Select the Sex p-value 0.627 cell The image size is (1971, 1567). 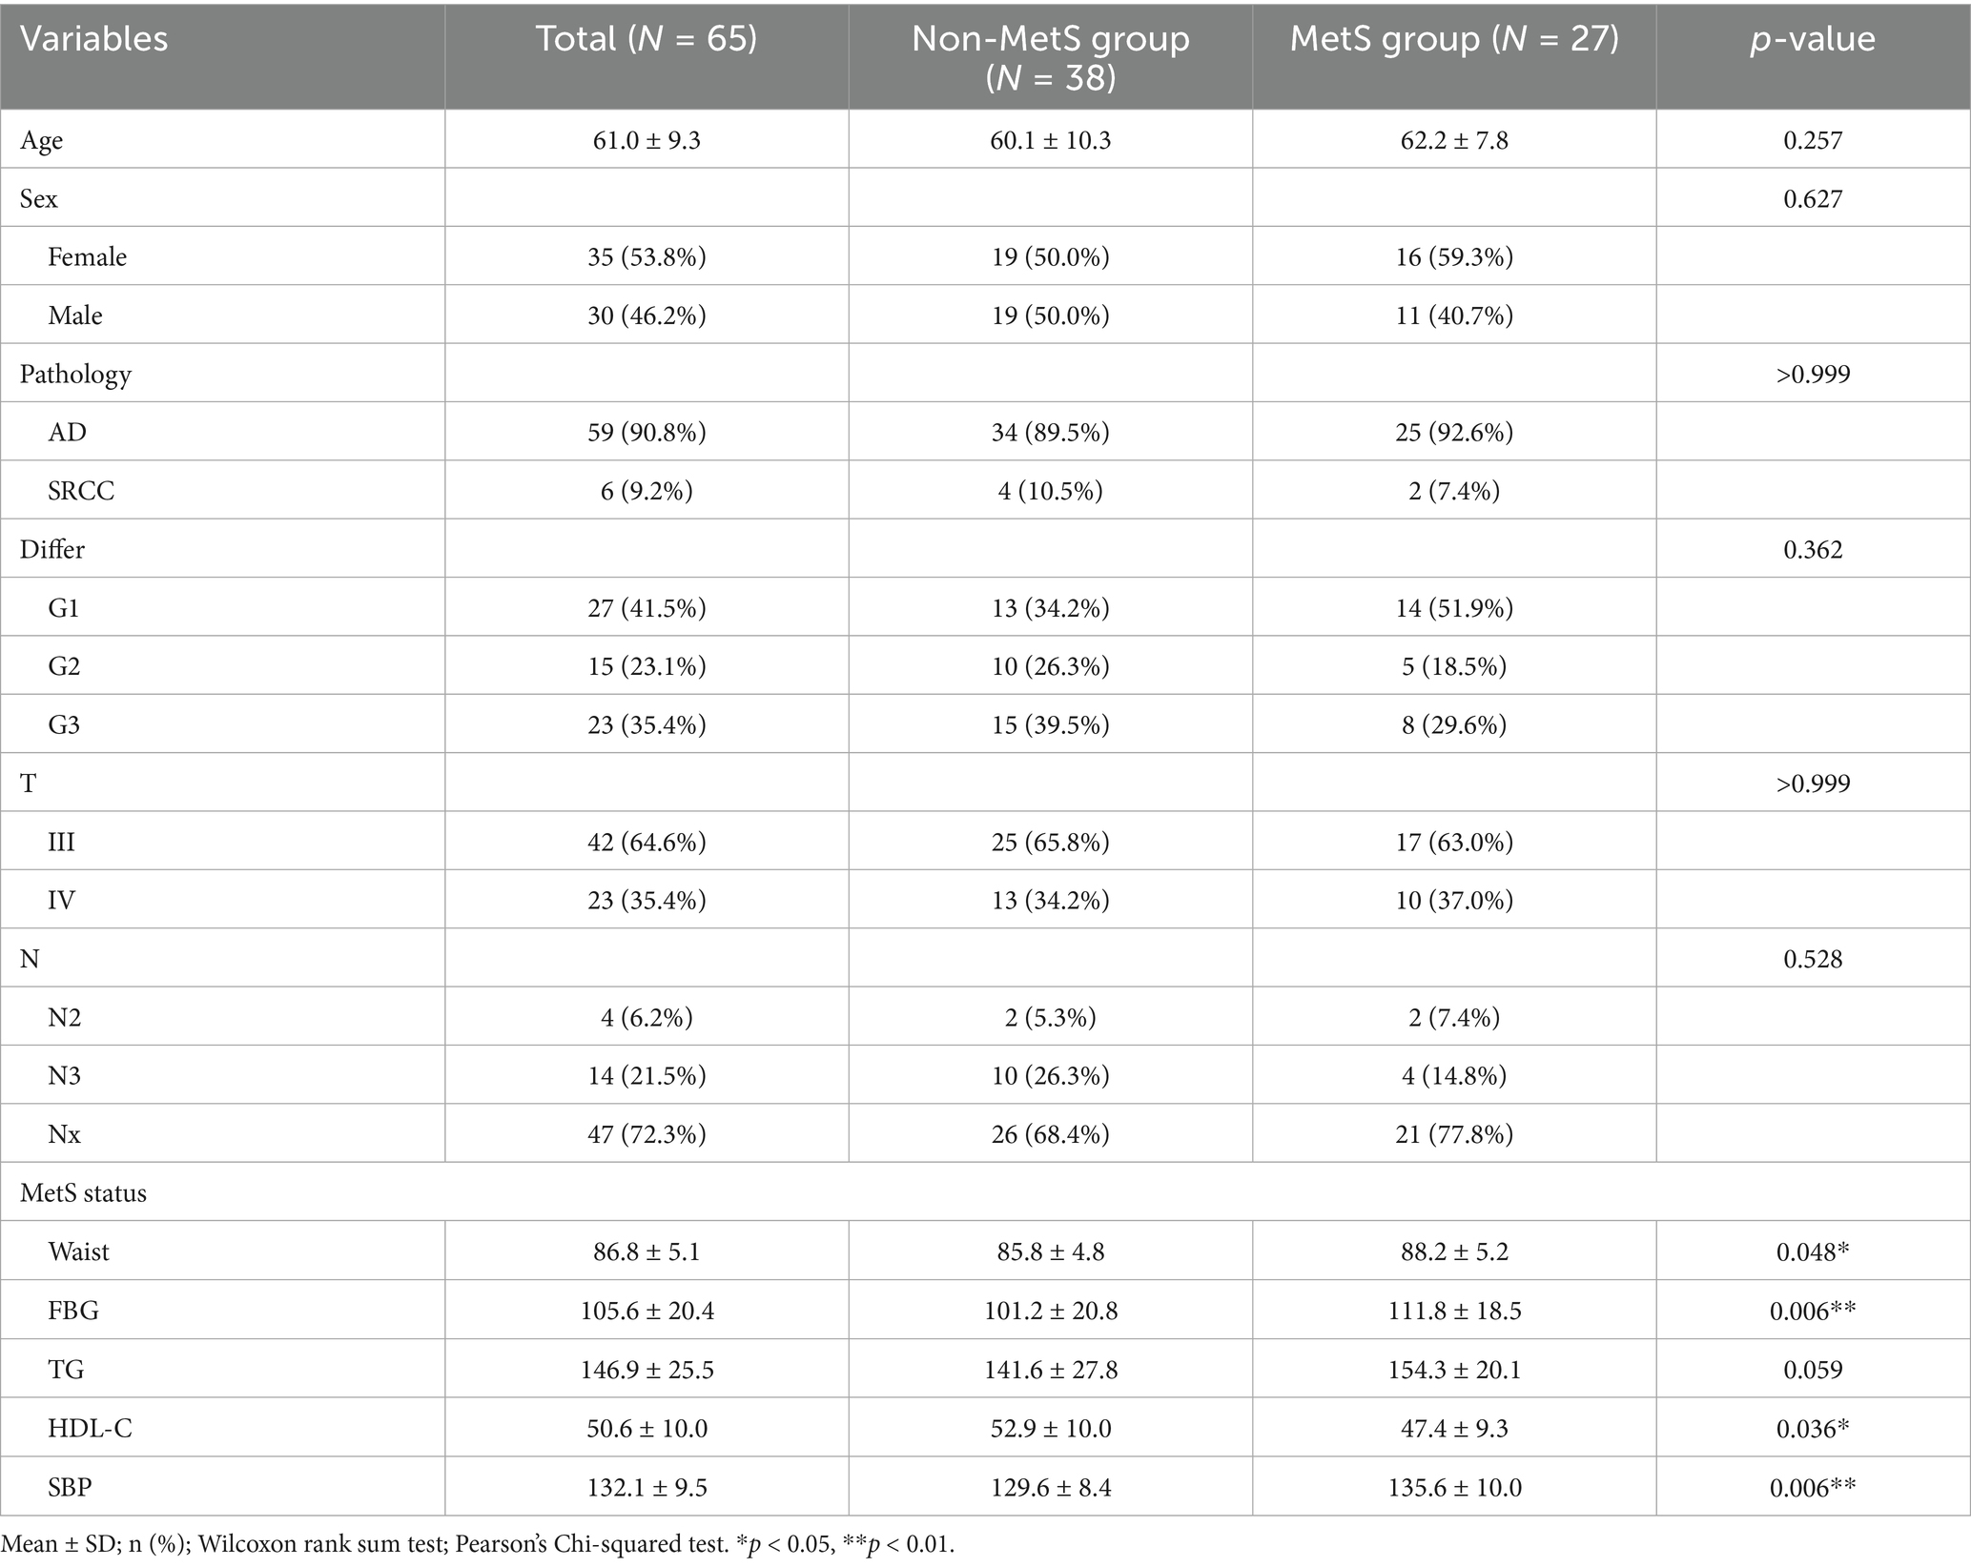pos(1812,199)
